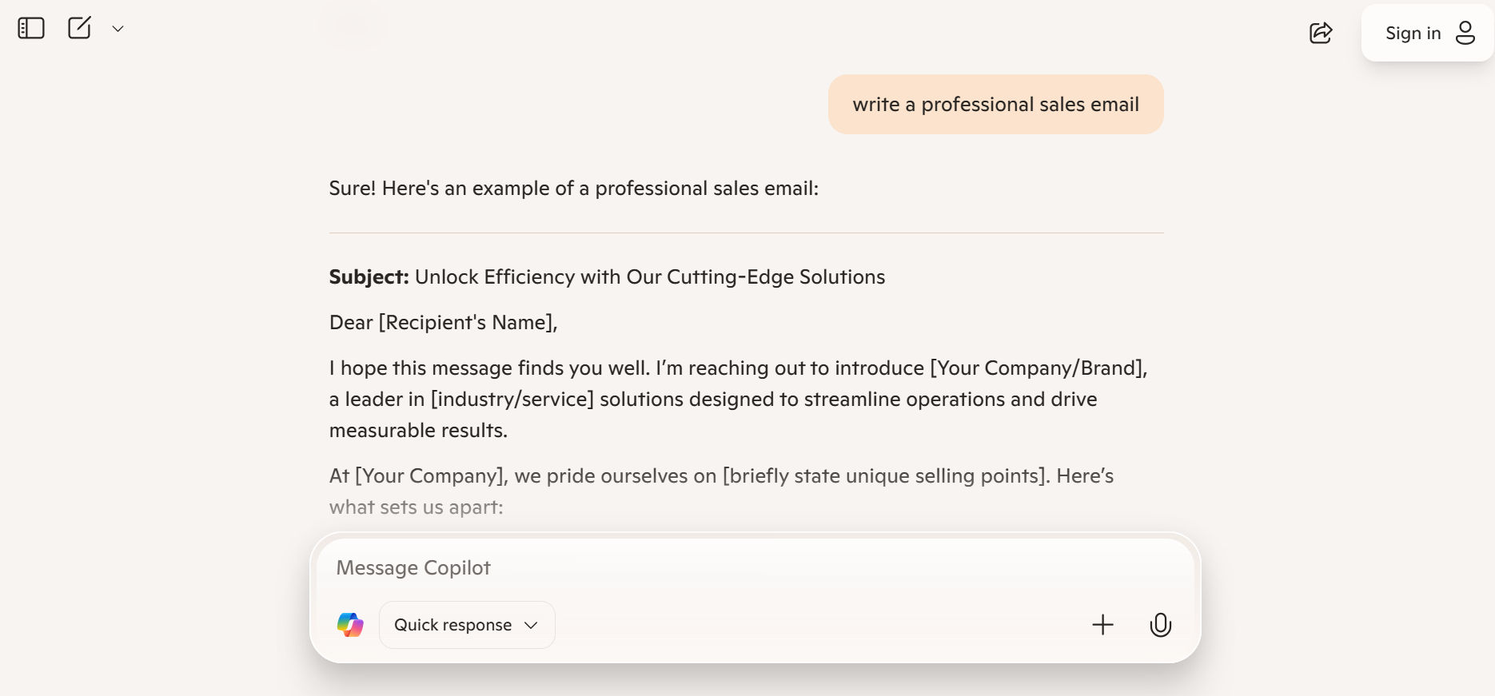Activate the microphone voice input icon
Viewport: 1495px width, 696px height.
[x=1161, y=625]
